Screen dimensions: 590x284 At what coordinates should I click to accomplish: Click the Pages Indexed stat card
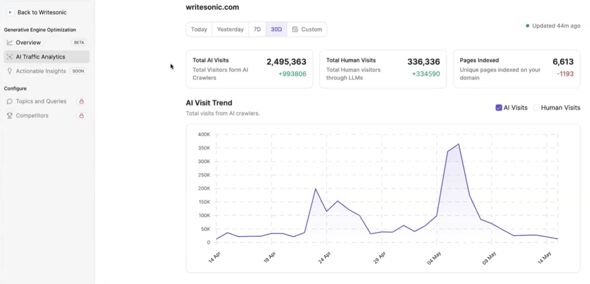coord(516,69)
